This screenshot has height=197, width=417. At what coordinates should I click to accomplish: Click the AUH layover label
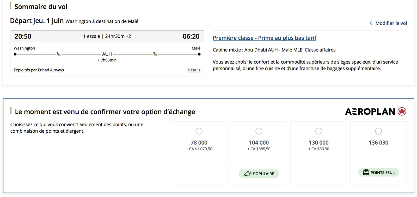(107, 54)
